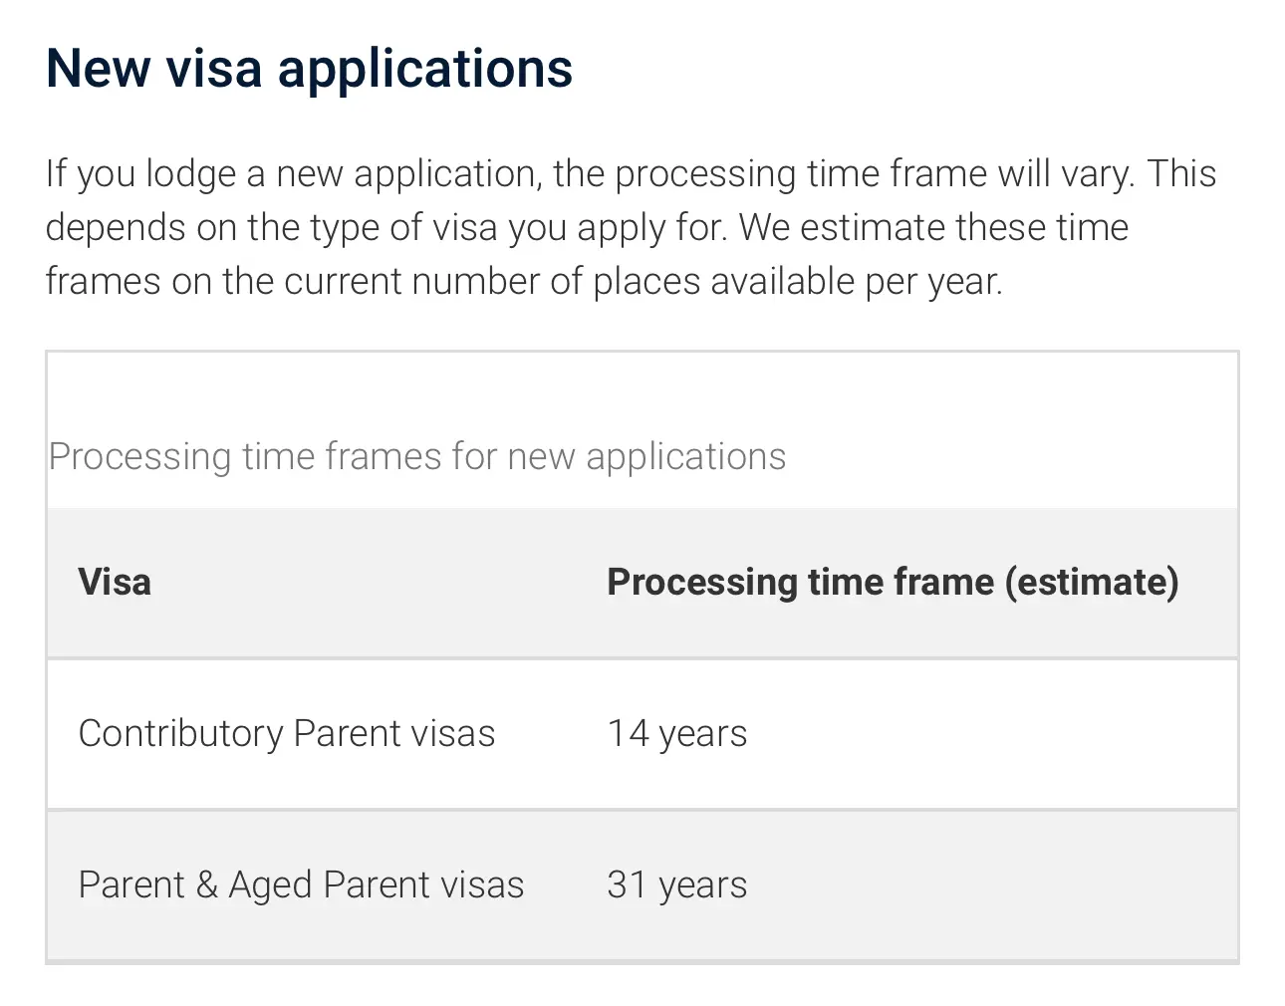
Task: Click the table caption about processing time frames
Action: 417,457
